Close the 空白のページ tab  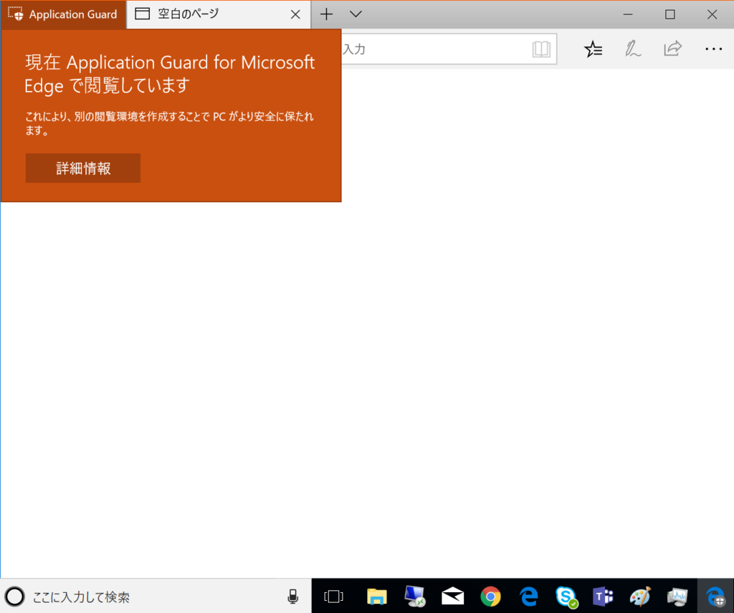[296, 14]
